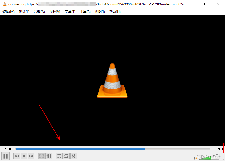The width and height of the screenshot is (225, 161).
Task: Open the 帮助(H) menu
Action: pyautogui.click(x=115, y=12)
